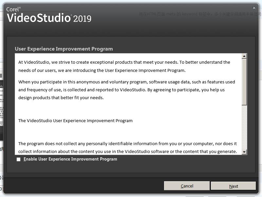The height and width of the screenshot is (197, 262).
Task: Click the scroll up arrow in agreement text
Action: click(x=244, y=56)
